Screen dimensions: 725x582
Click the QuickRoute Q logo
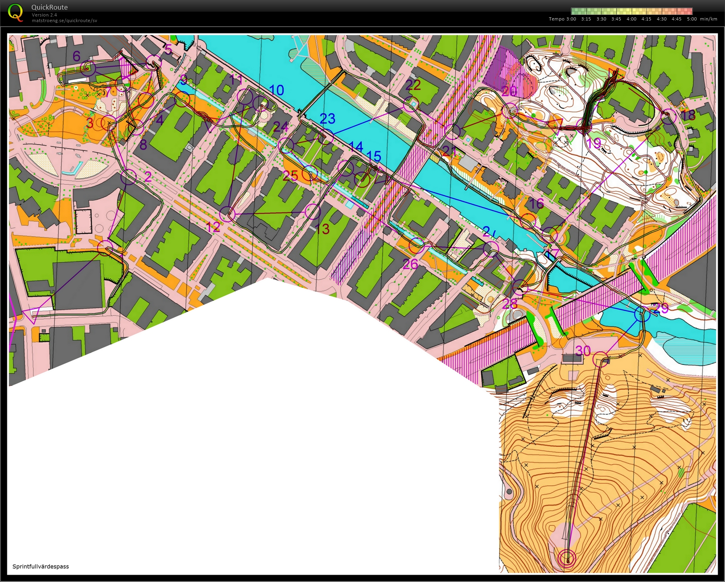pos(15,12)
